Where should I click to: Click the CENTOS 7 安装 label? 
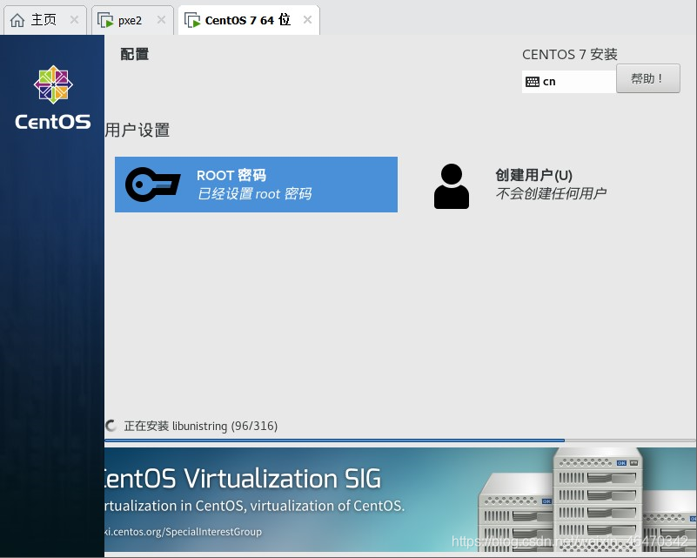(x=570, y=55)
